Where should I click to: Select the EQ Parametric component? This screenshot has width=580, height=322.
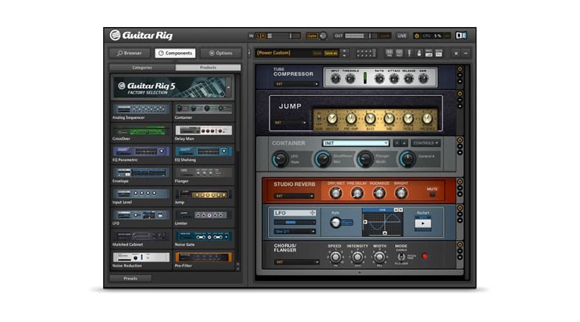click(141, 154)
